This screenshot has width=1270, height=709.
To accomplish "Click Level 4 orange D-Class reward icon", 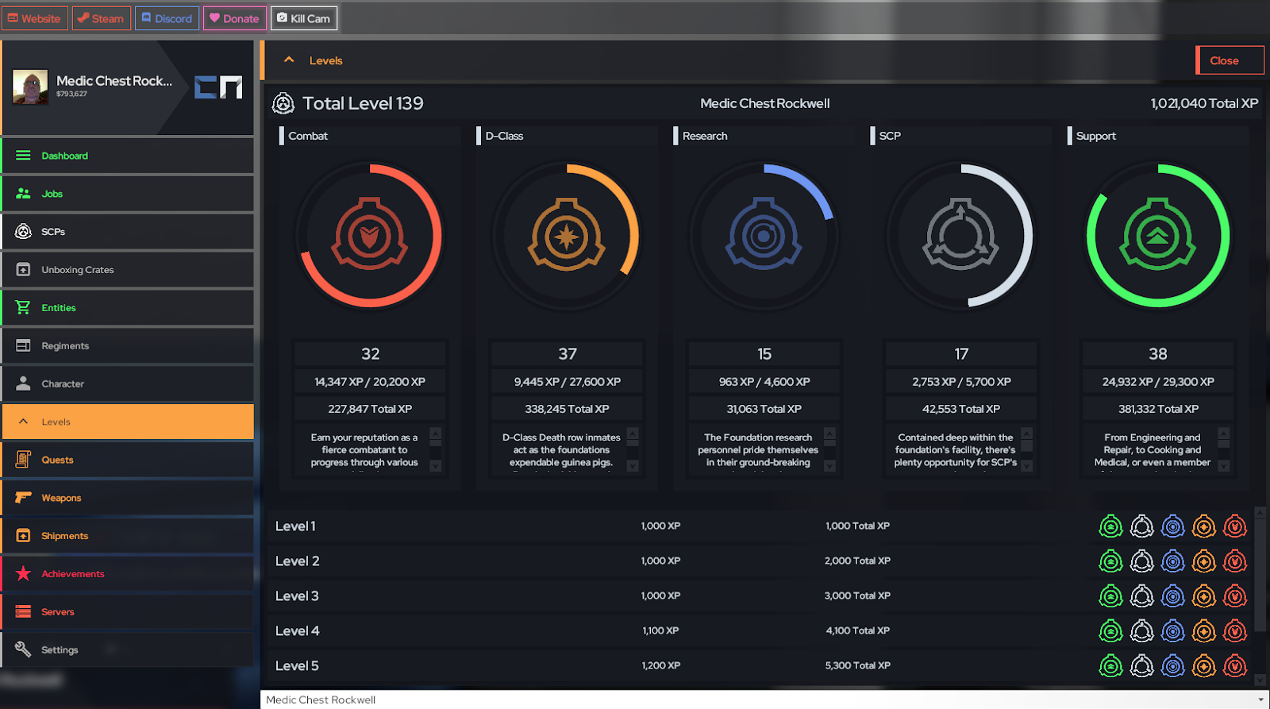I will (1204, 631).
